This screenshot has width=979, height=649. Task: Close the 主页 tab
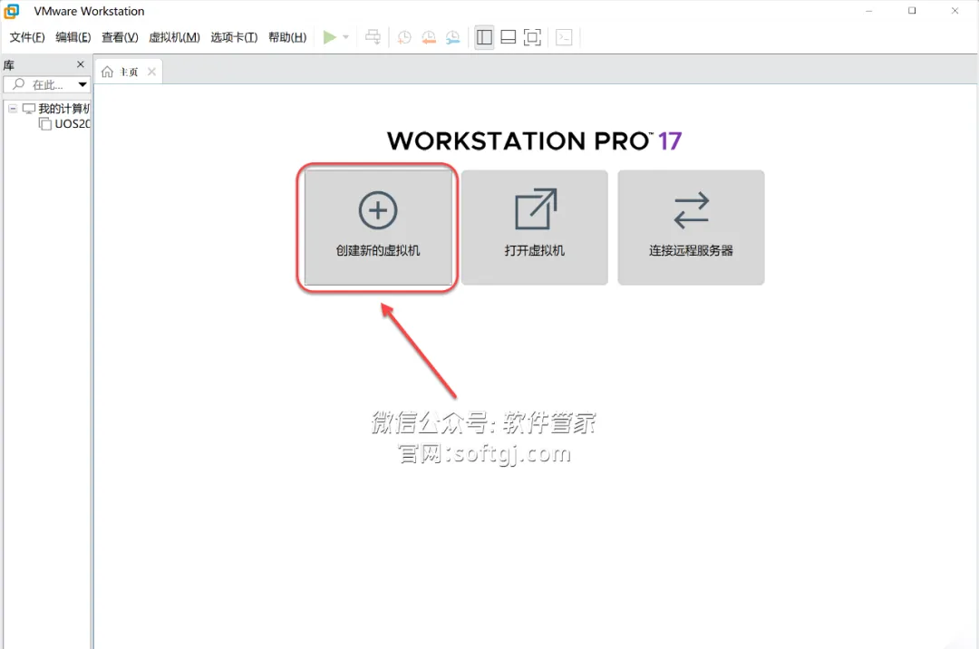[x=151, y=72]
